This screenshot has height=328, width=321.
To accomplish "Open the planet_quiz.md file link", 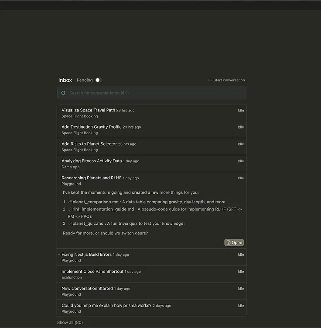I will coord(88,223).
